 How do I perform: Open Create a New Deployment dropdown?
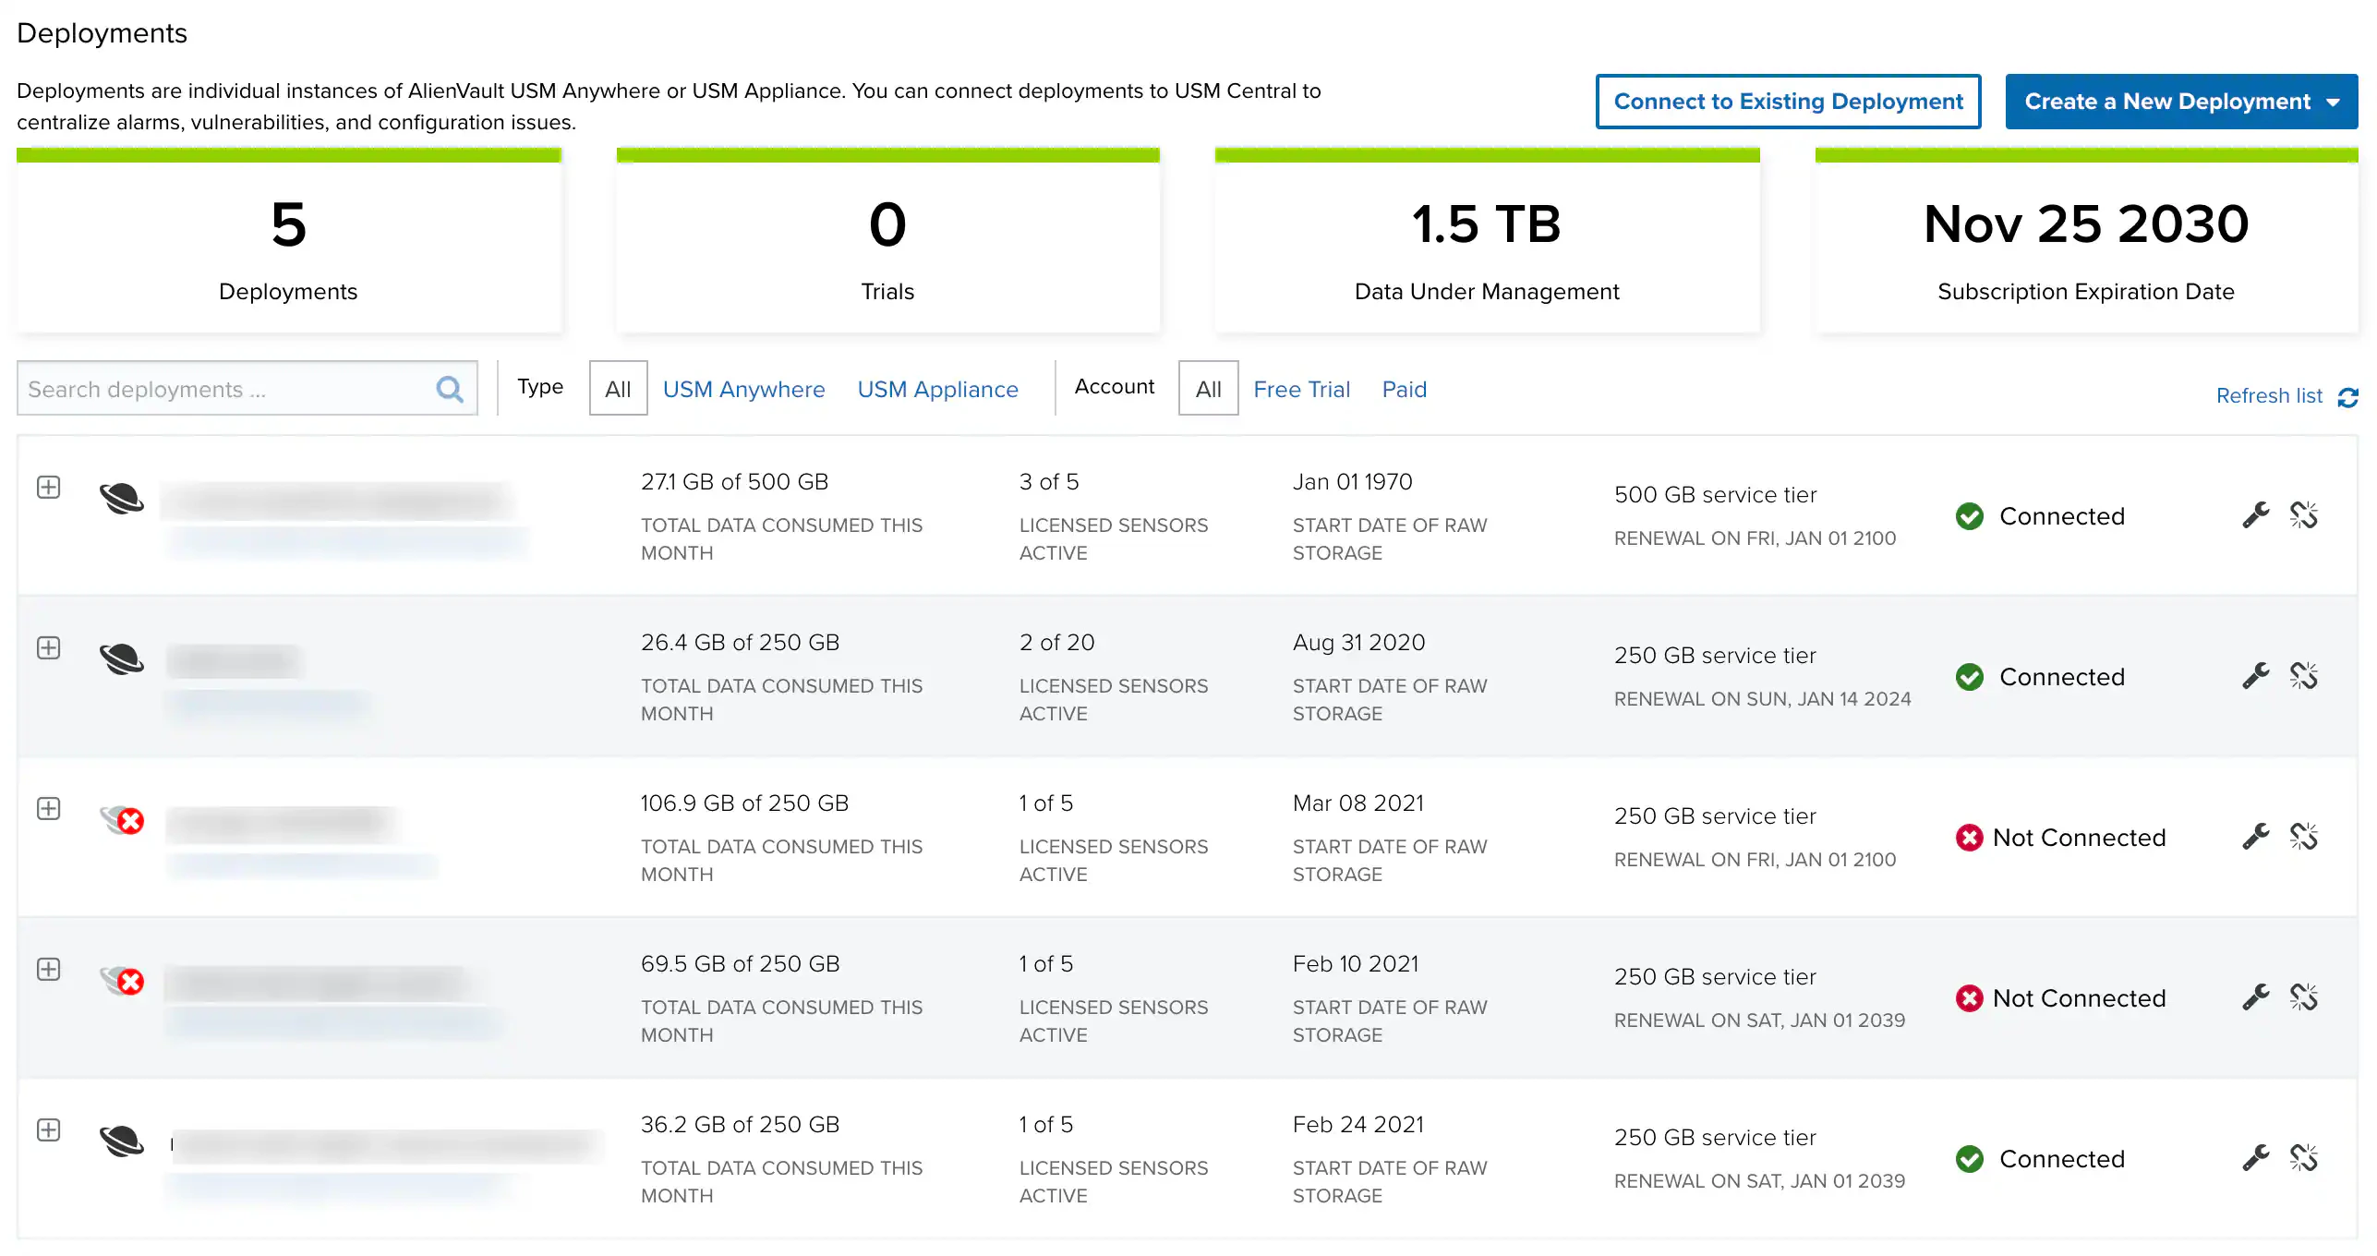2180,102
